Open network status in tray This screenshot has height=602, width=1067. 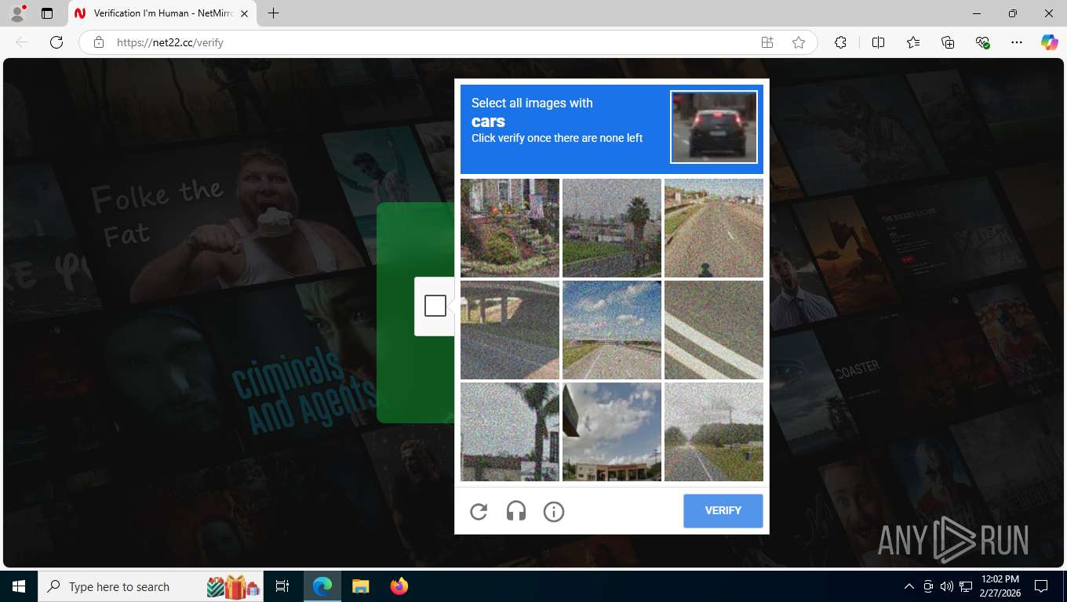pyautogui.click(x=966, y=586)
